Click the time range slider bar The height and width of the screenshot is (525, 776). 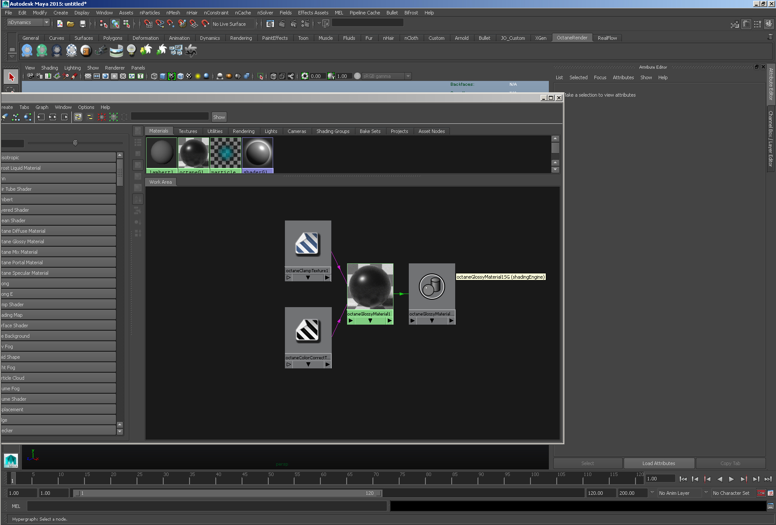[228, 493]
